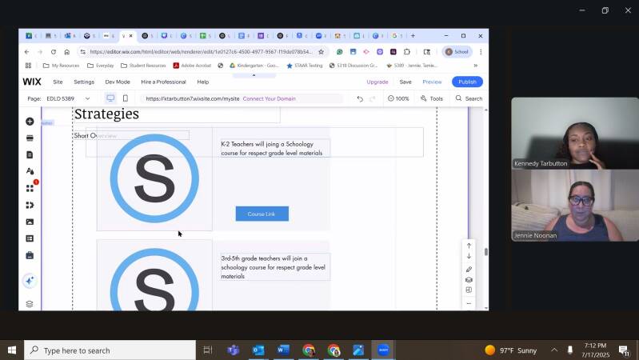Launch the AI sparkle assistant button
The width and height of the screenshot is (639, 360).
click(x=30, y=281)
